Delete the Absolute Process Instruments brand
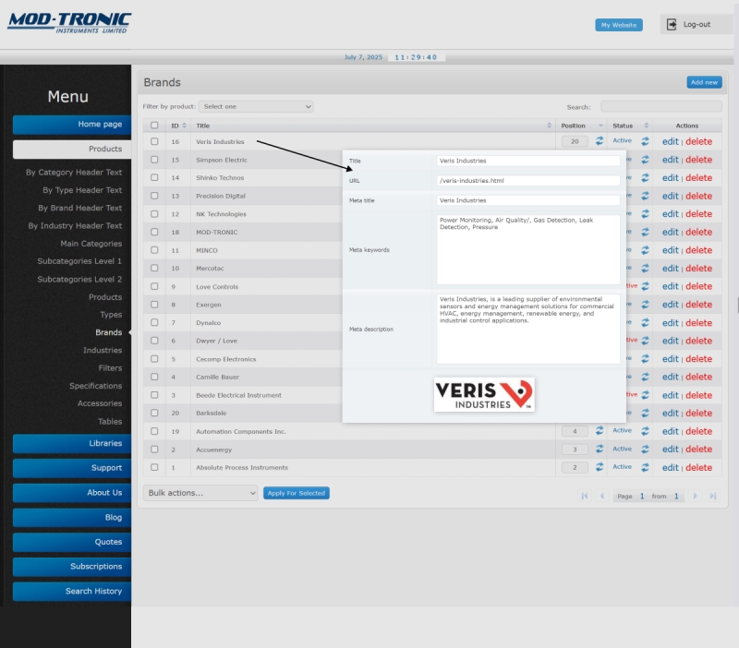The image size is (739, 648). point(698,468)
